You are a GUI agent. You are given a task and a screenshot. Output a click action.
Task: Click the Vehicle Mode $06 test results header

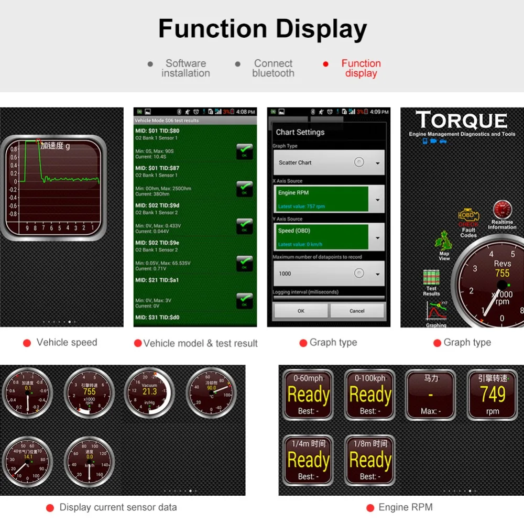(195, 121)
